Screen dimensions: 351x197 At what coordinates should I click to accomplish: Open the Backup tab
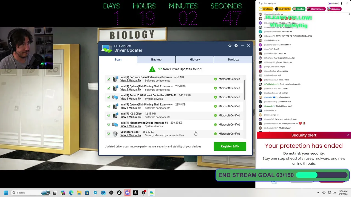tap(156, 60)
